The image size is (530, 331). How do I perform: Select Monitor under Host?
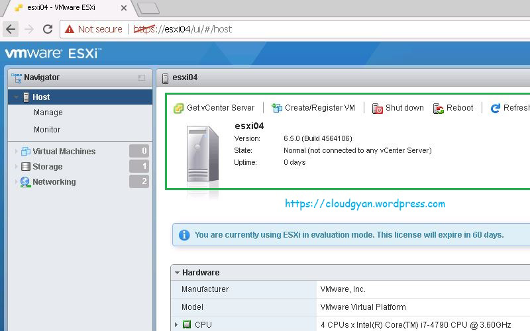click(x=47, y=130)
